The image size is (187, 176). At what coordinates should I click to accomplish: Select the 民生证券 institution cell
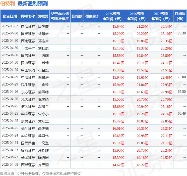click(x=28, y=85)
